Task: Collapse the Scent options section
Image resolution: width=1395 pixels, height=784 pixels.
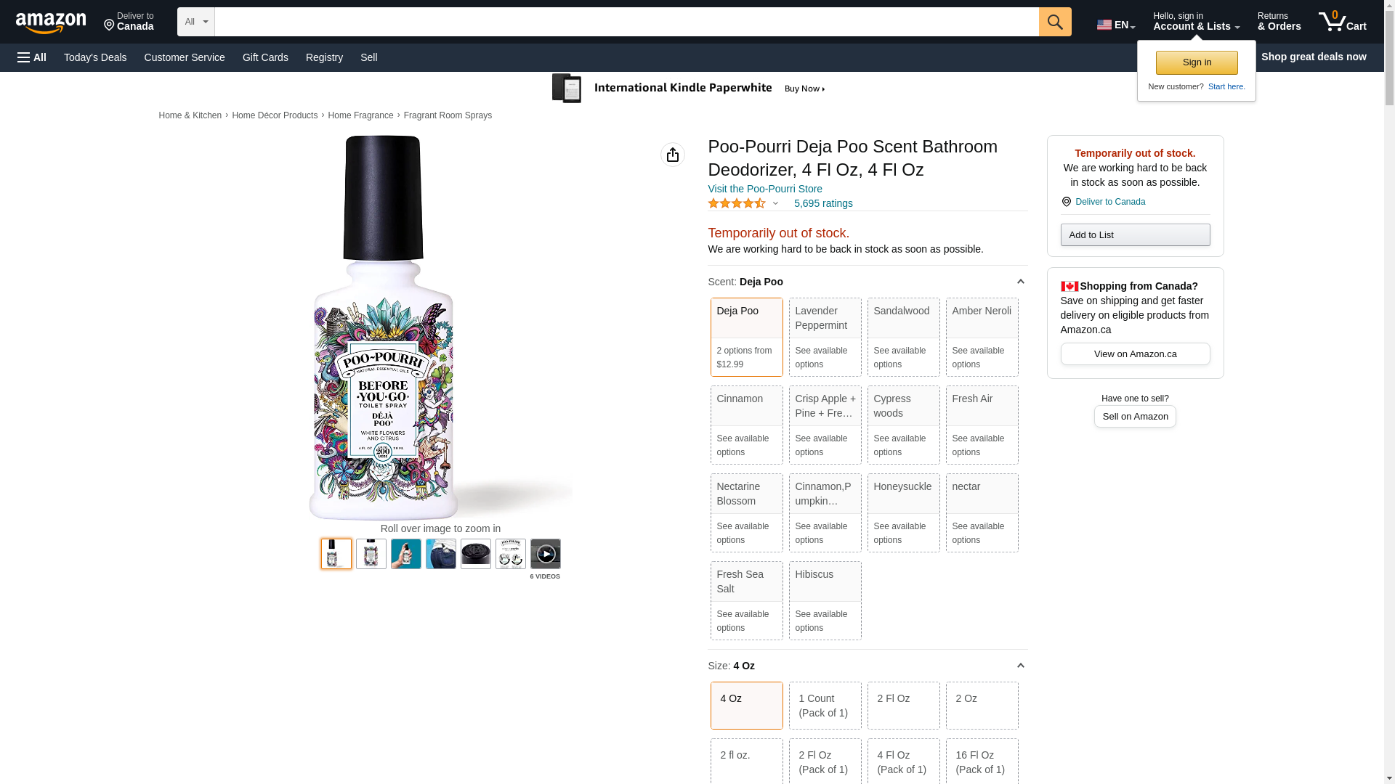Action: (1020, 282)
